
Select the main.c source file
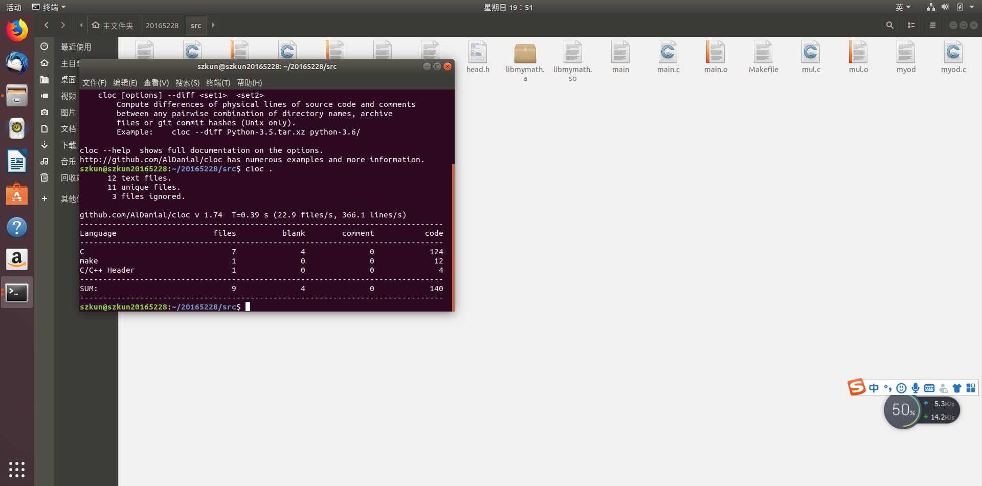(668, 57)
